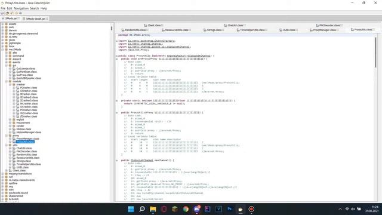
Task: Select GuiPortScan.class in the tree
Action: (26, 72)
